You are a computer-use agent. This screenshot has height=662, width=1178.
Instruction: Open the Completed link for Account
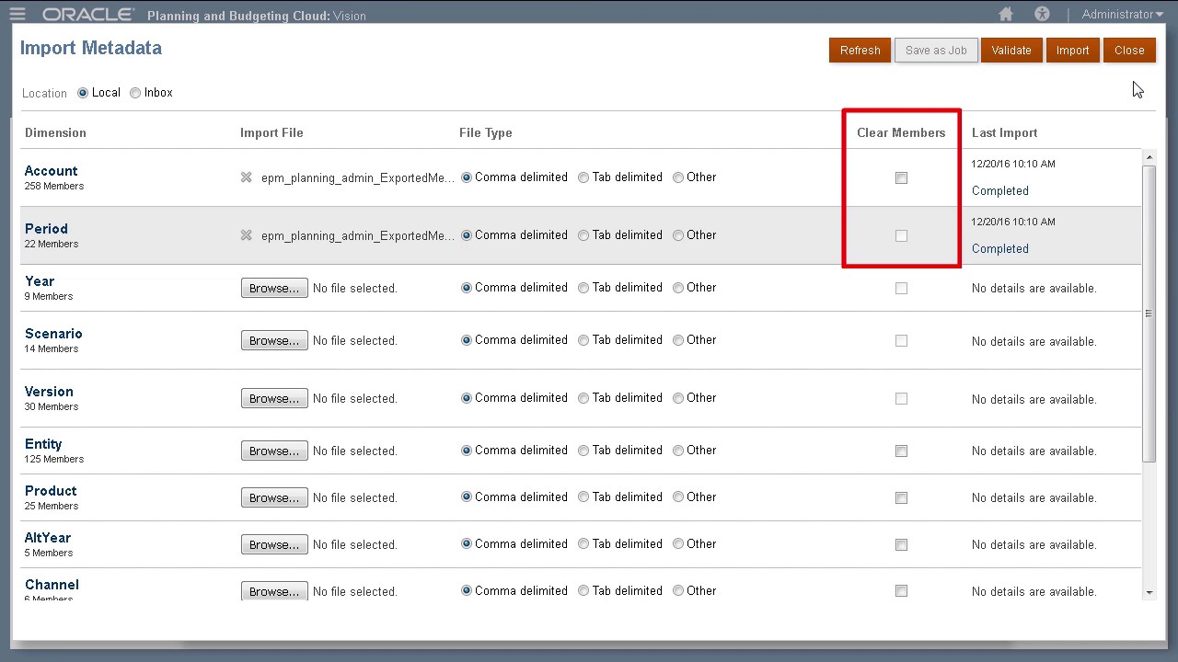click(1000, 190)
